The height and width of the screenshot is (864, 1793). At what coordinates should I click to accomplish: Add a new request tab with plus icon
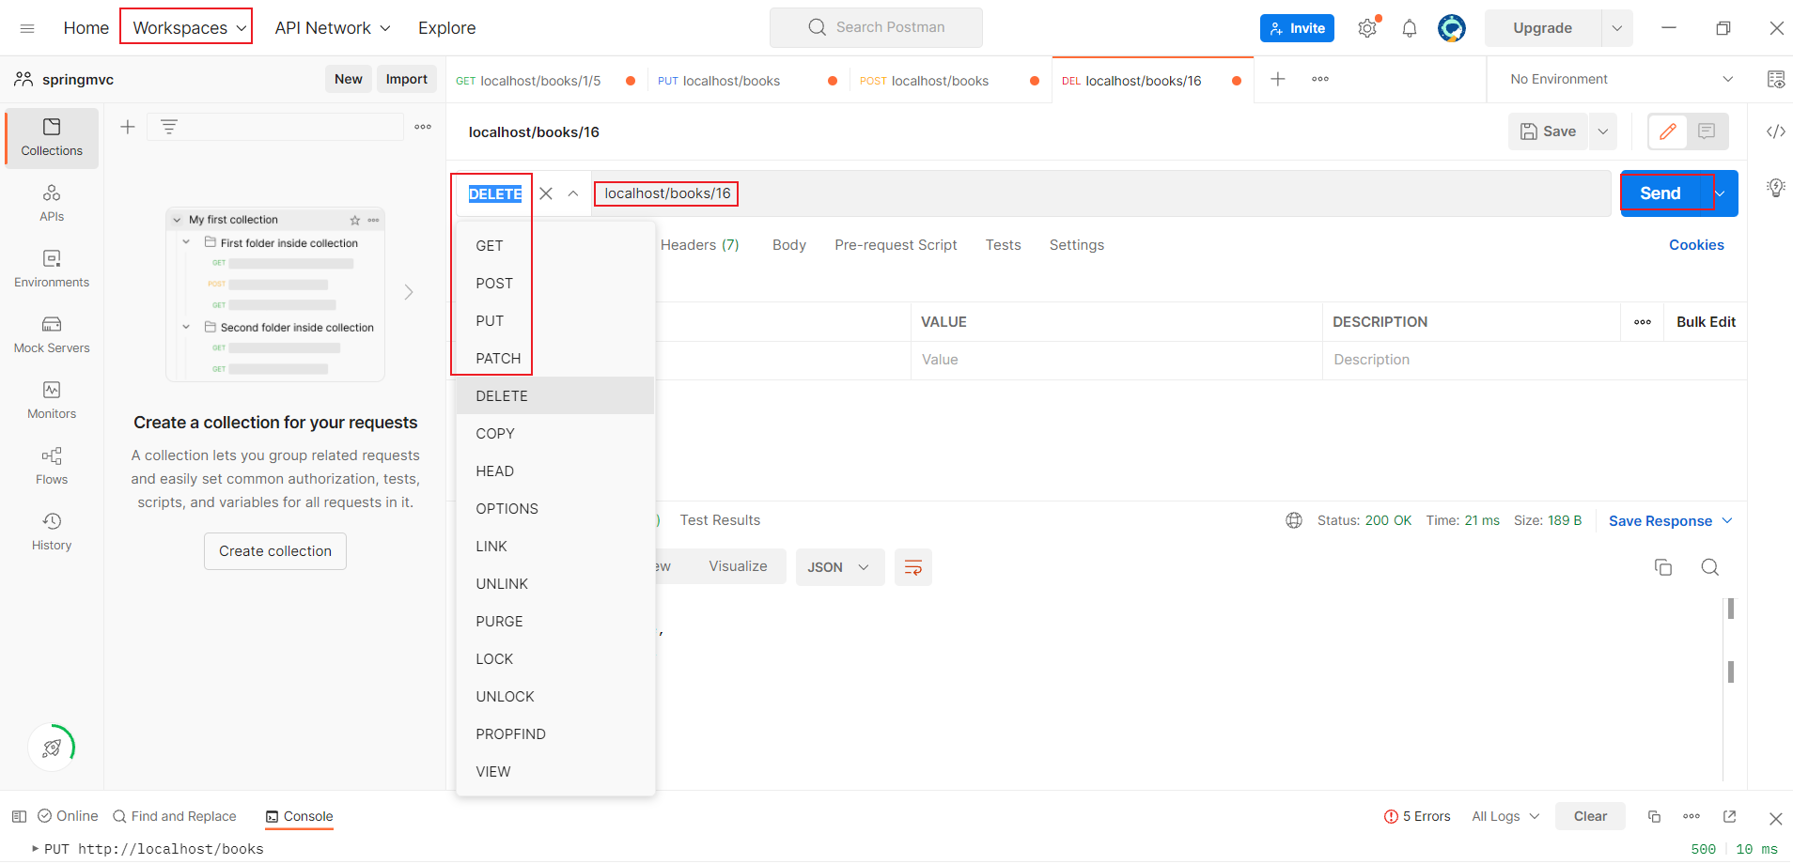1278,79
